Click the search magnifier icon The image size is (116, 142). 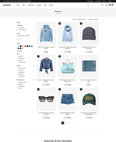click(x=102, y=5)
